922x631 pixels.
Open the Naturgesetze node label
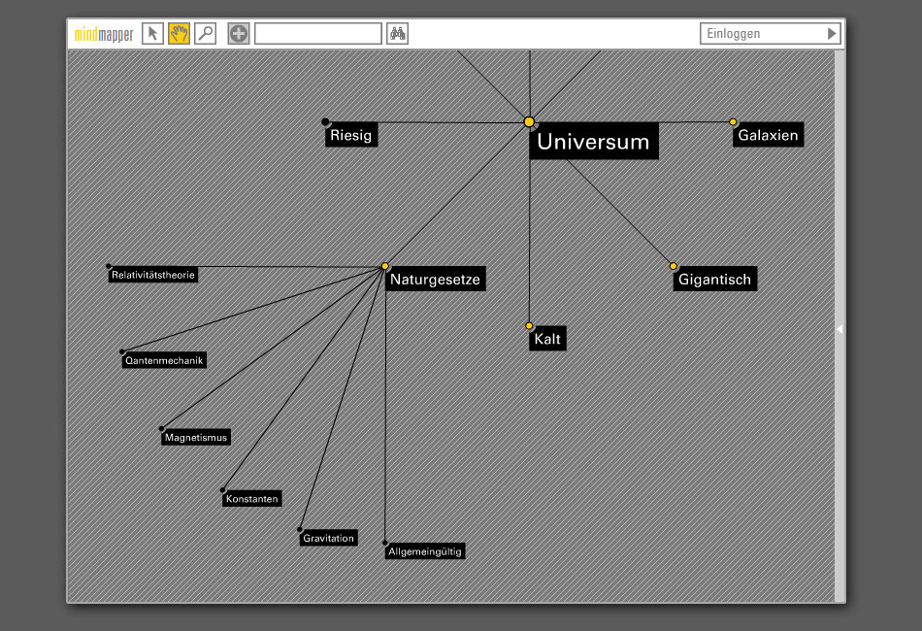coord(434,280)
